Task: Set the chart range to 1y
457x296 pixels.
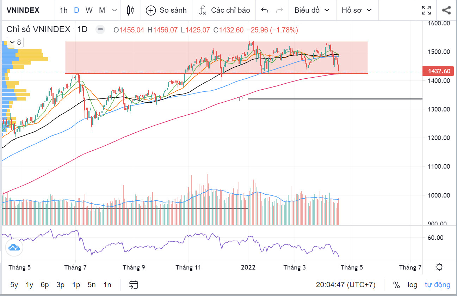Action: (x=30, y=285)
